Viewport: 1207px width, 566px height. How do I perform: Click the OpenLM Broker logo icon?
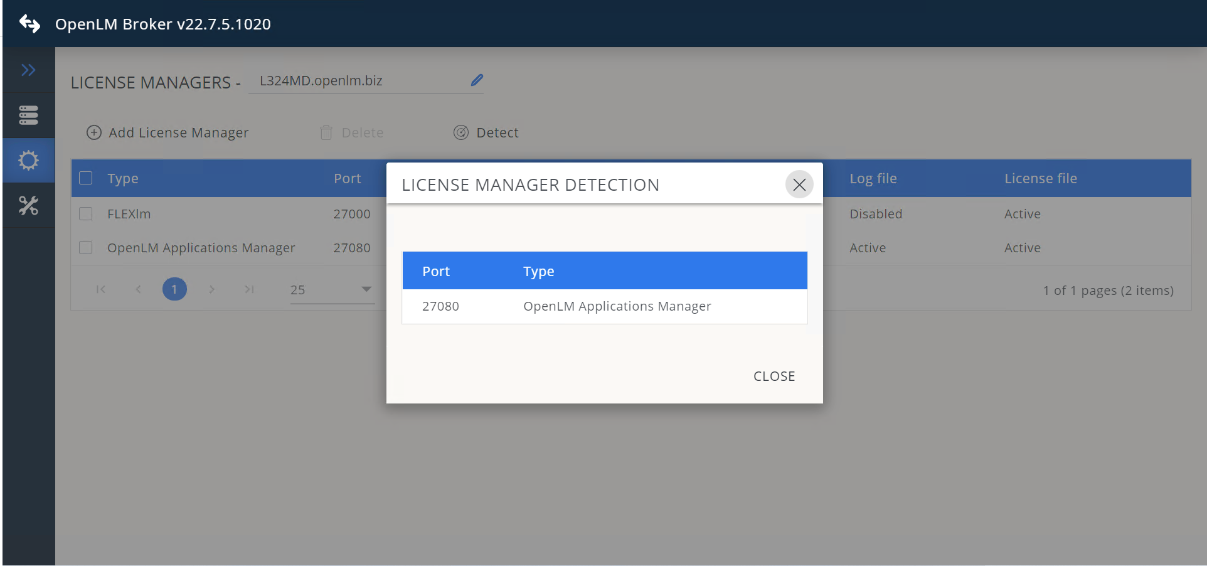point(29,24)
